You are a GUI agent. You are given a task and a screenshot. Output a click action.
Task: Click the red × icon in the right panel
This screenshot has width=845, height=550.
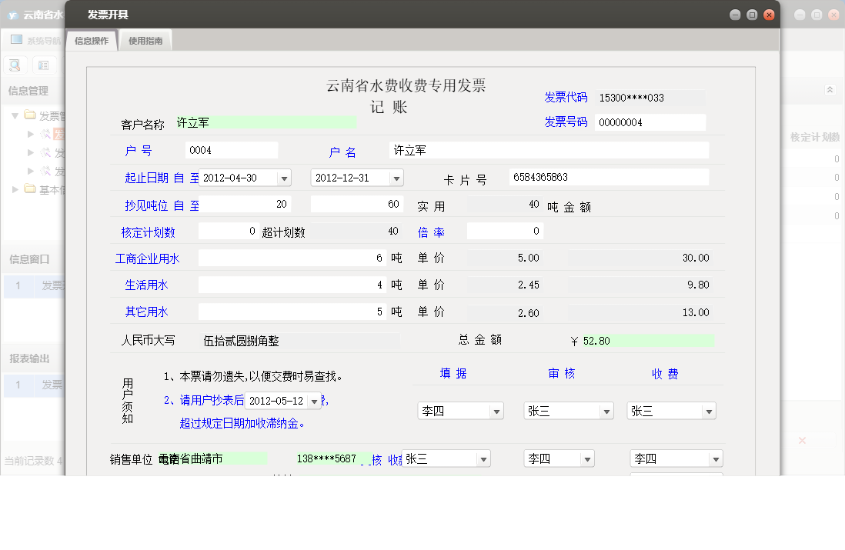[x=802, y=440]
